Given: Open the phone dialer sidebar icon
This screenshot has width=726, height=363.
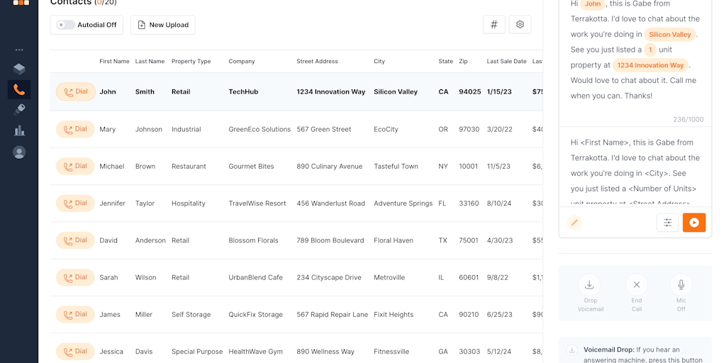Looking at the screenshot, I should click(x=19, y=90).
